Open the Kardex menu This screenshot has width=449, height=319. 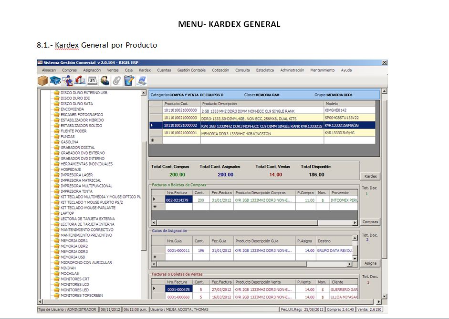coord(145,70)
